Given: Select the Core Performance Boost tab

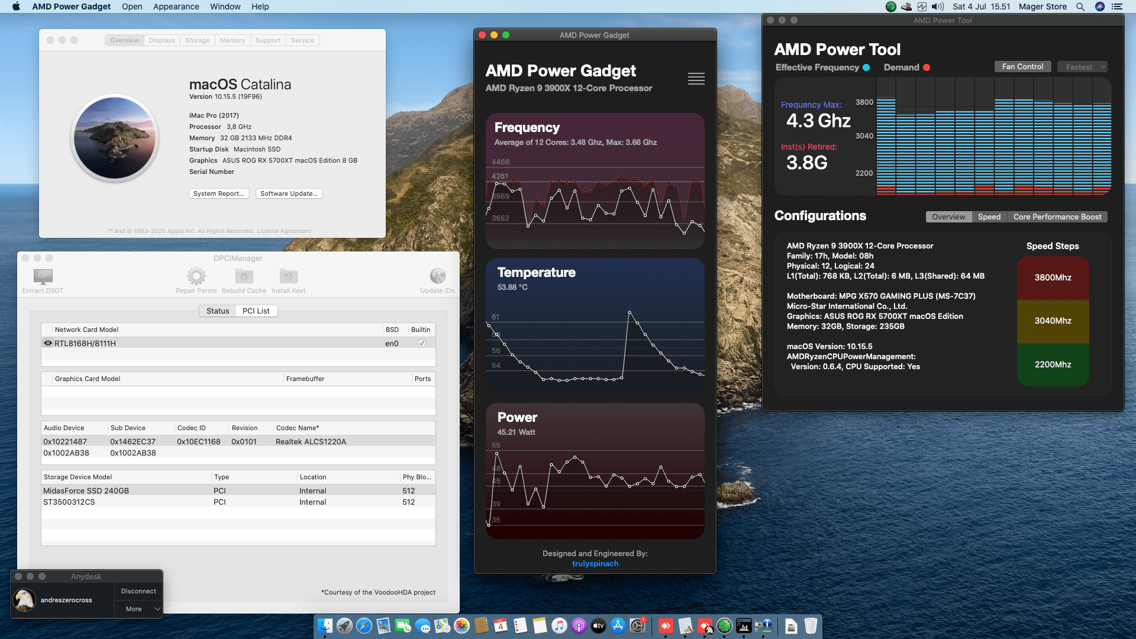Looking at the screenshot, I should pos(1057,217).
